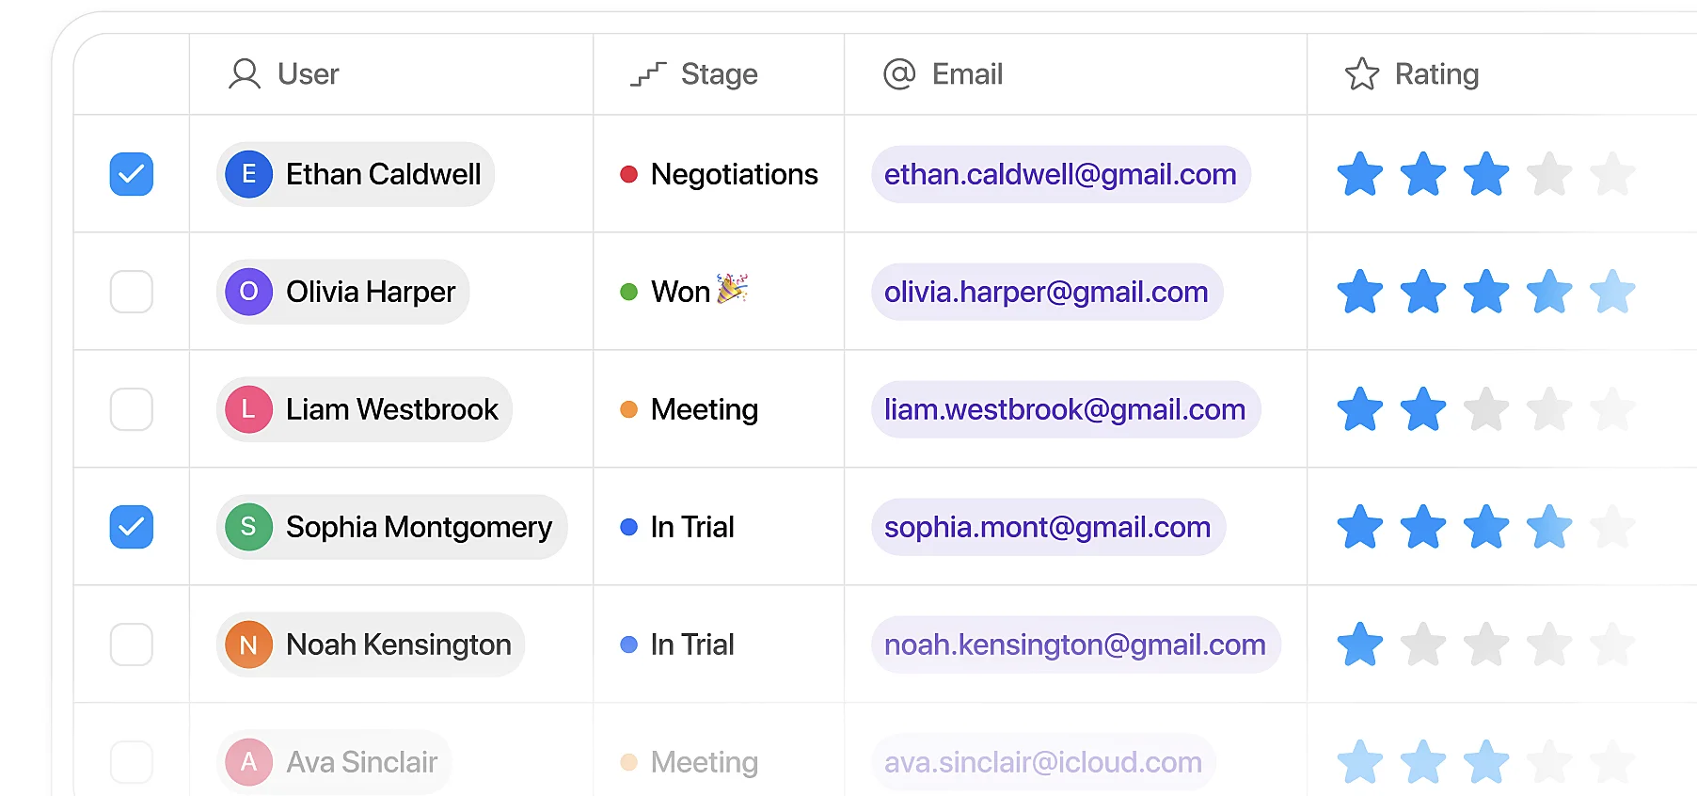
Task: Click Liam Westbrook's pink L avatar
Action: coord(249,409)
